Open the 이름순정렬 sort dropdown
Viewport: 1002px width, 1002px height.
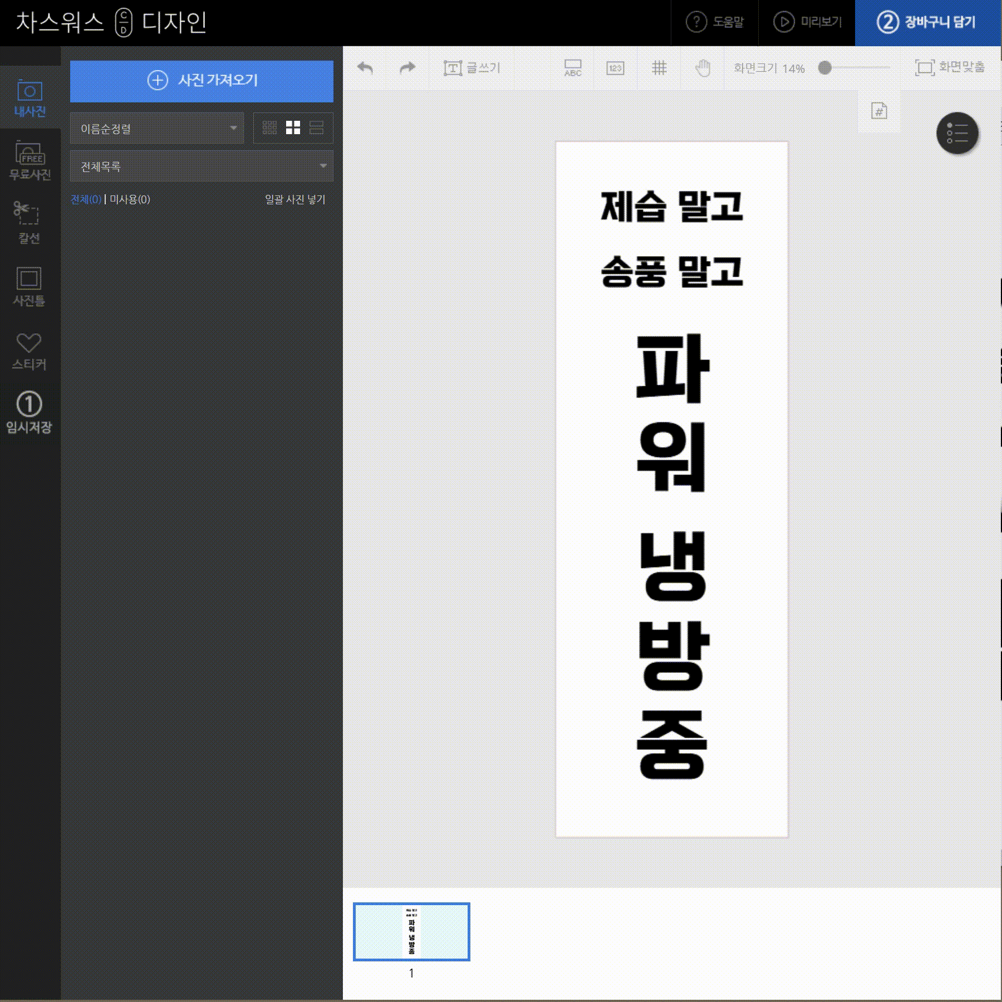click(x=157, y=128)
